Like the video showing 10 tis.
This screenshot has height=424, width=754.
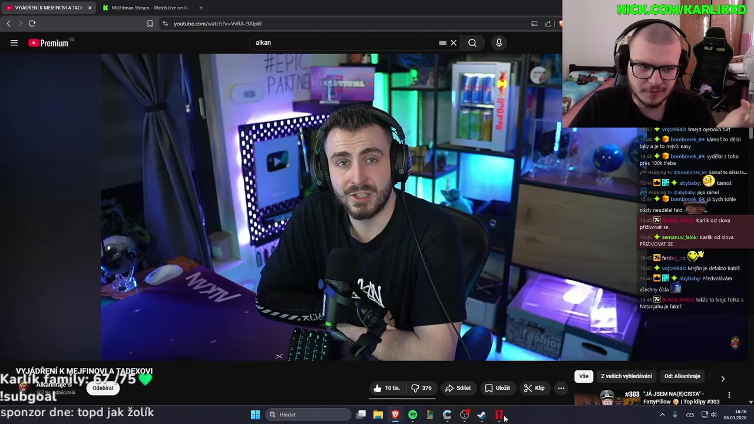(x=386, y=388)
